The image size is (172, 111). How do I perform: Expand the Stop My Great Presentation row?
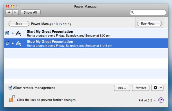(x=12, y=43)
